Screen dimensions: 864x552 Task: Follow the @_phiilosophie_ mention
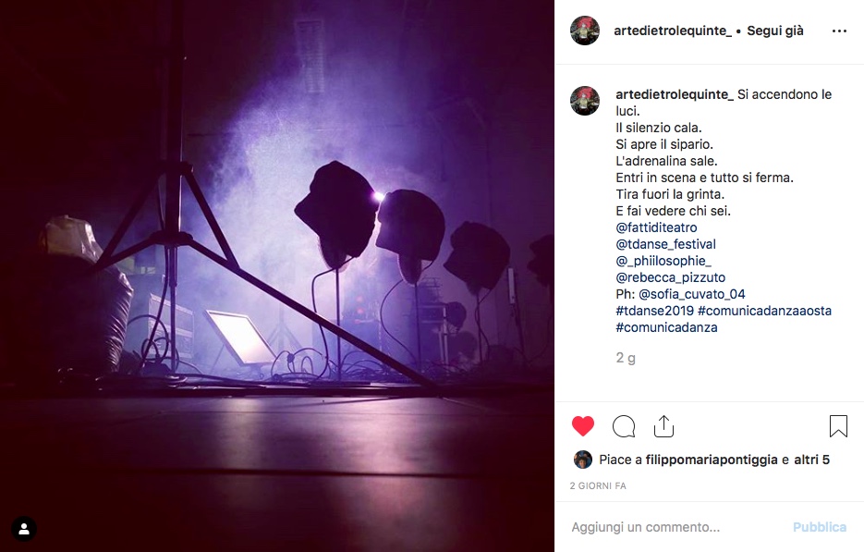pos(663,261)
